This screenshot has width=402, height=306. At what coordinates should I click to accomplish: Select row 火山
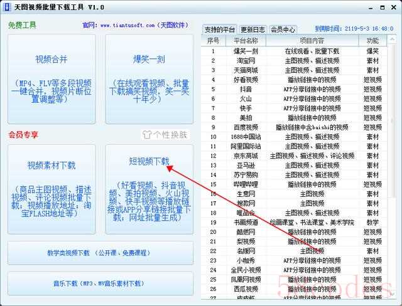(294, 98)
